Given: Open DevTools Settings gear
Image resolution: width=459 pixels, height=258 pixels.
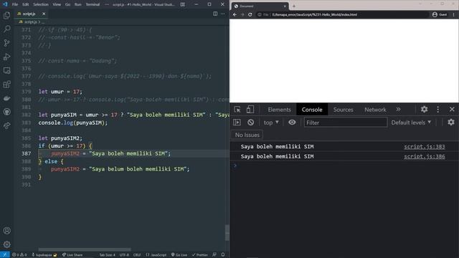Looking at the screenshot, I should [x=424, y=109].
